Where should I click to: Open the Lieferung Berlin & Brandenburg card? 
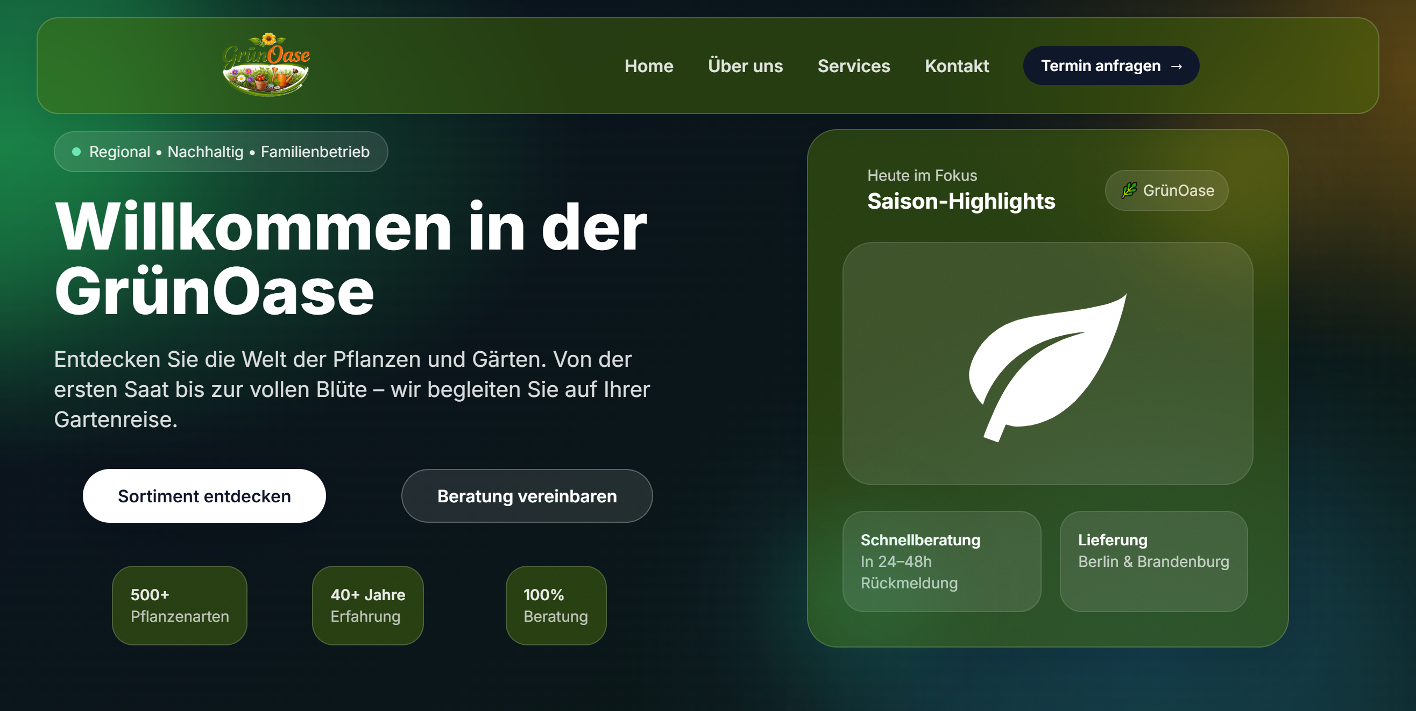(1153, 561)
